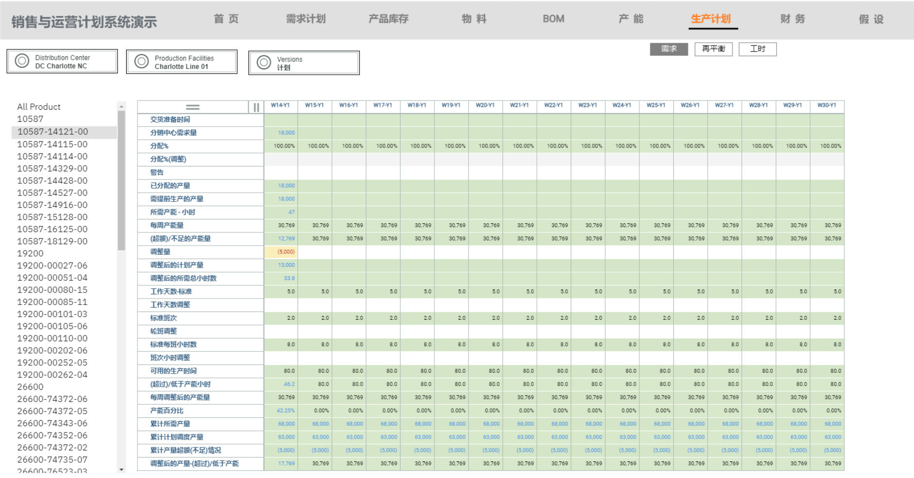This screenshot has height=478, width=914.
Task: Select All Product in the product list
Action: click(x=38, y=107)
